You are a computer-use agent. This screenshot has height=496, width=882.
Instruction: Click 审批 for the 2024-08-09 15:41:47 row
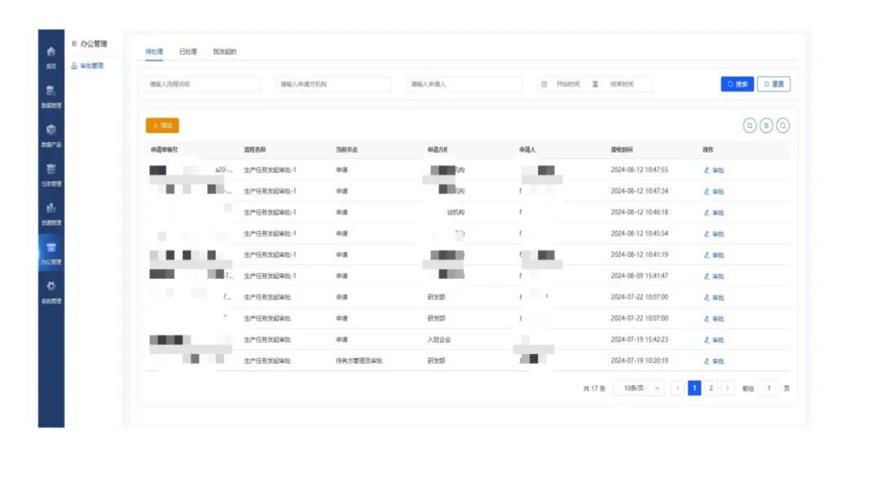715,277
